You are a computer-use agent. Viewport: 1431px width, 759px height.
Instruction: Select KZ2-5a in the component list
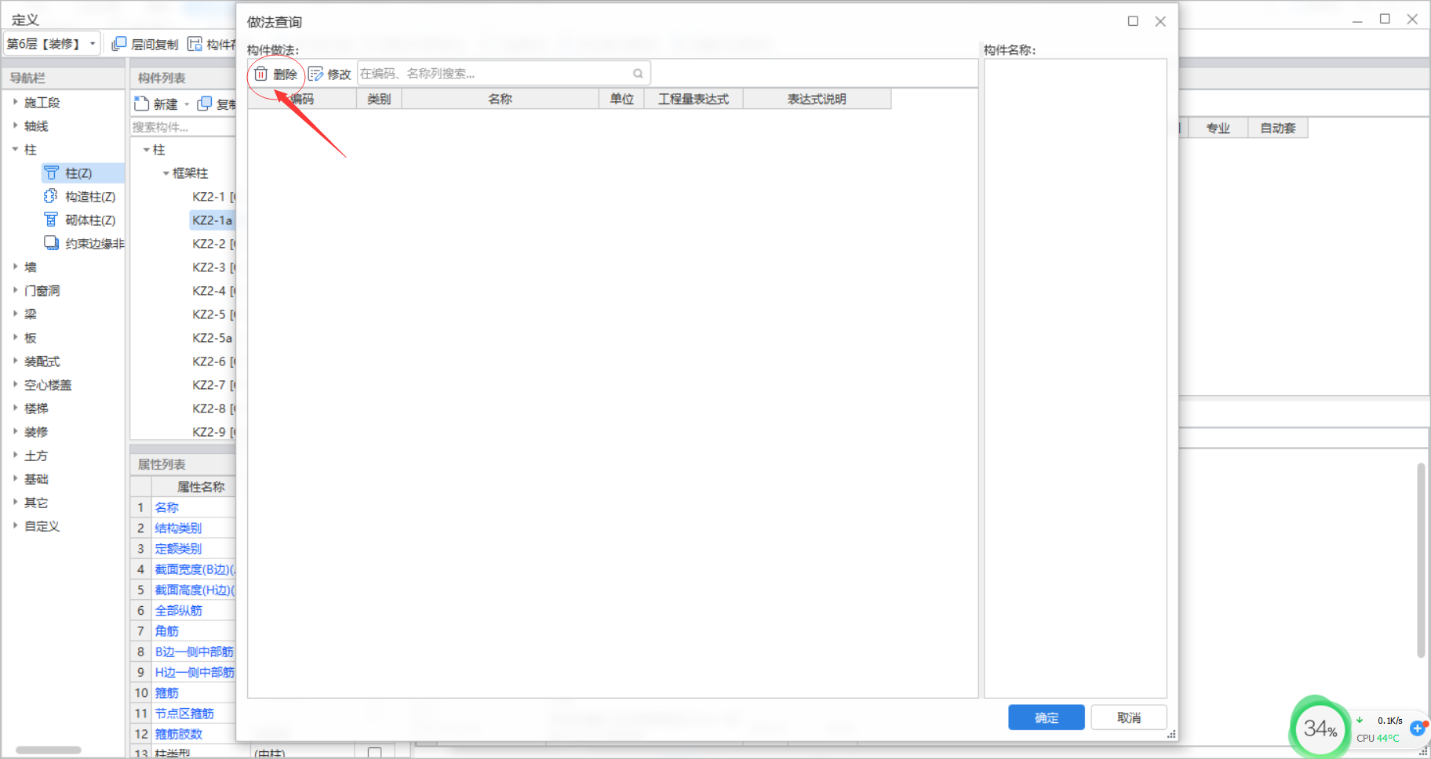click(213, 338)
